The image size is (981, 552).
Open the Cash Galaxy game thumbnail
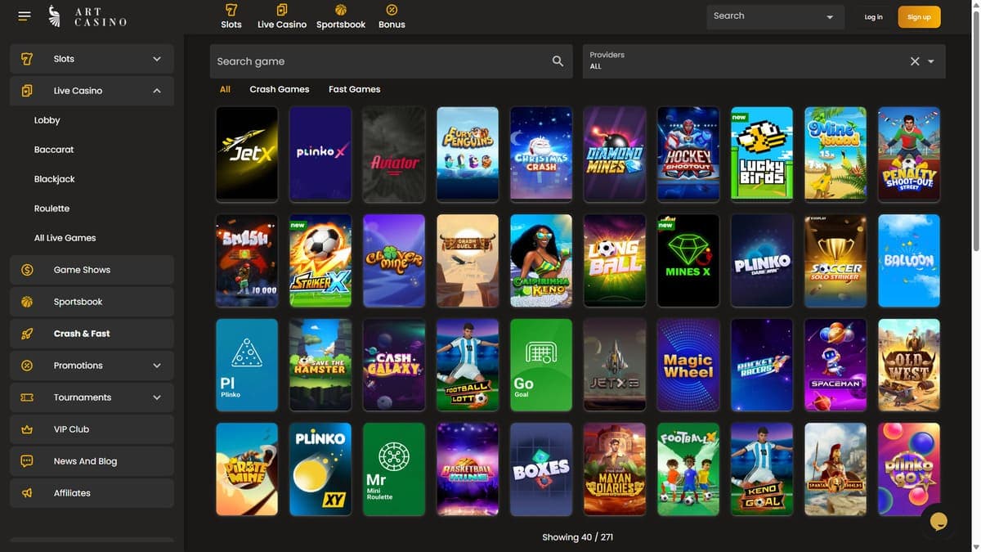click(394, 365)
